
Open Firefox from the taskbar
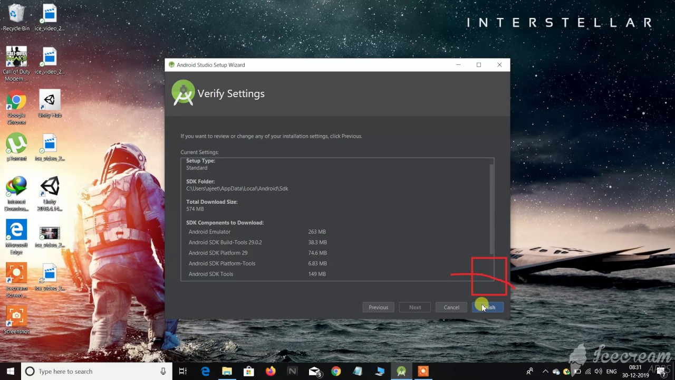coord(271,371)
